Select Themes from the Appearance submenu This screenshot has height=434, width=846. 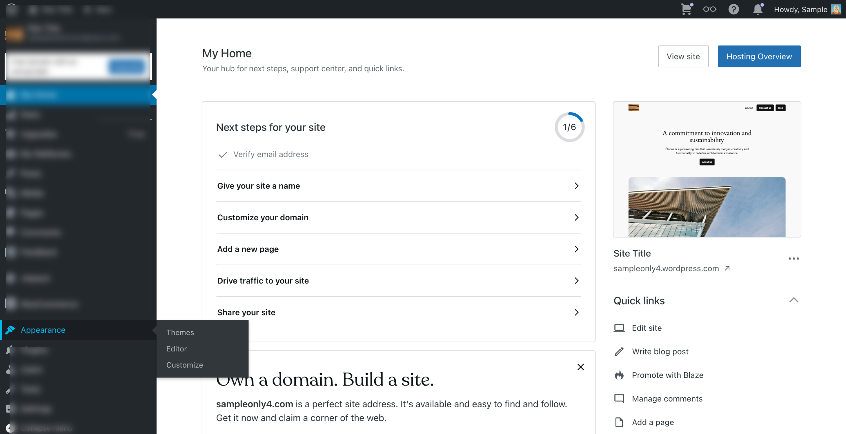tap(180, 333)
